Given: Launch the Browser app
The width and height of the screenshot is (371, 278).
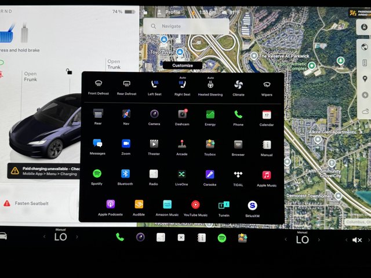Looking at the screenshot, I should [x=238, y=148].
